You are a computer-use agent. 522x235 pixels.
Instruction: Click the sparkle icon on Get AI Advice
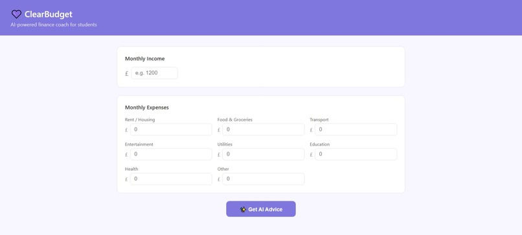point(243,209)
